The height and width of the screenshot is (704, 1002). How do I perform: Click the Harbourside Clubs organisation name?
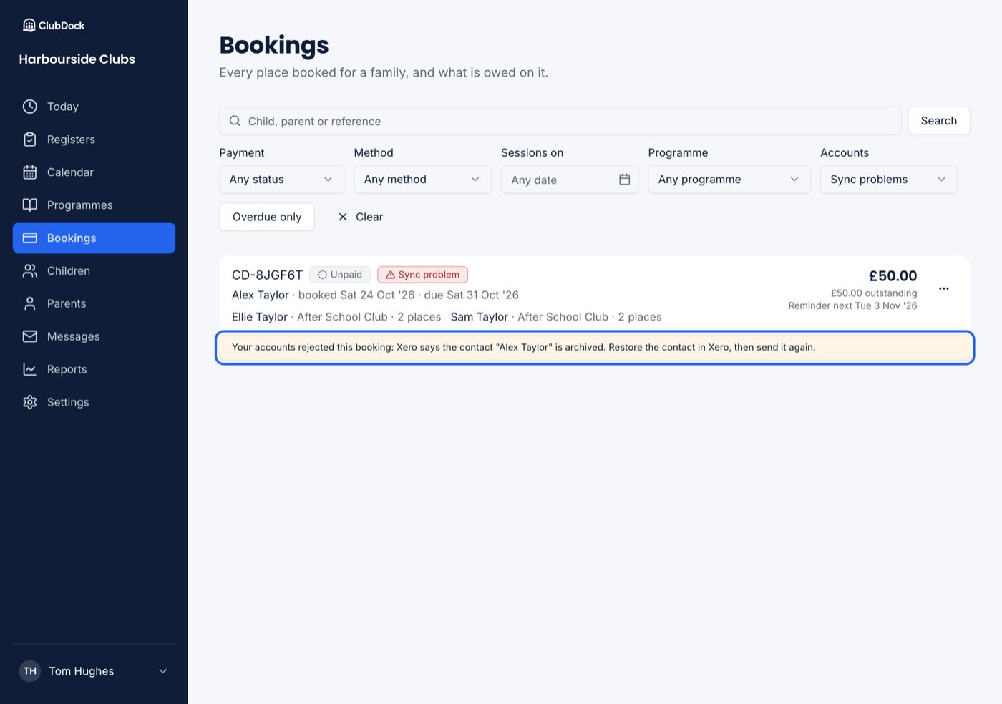(x=77, y=59)
